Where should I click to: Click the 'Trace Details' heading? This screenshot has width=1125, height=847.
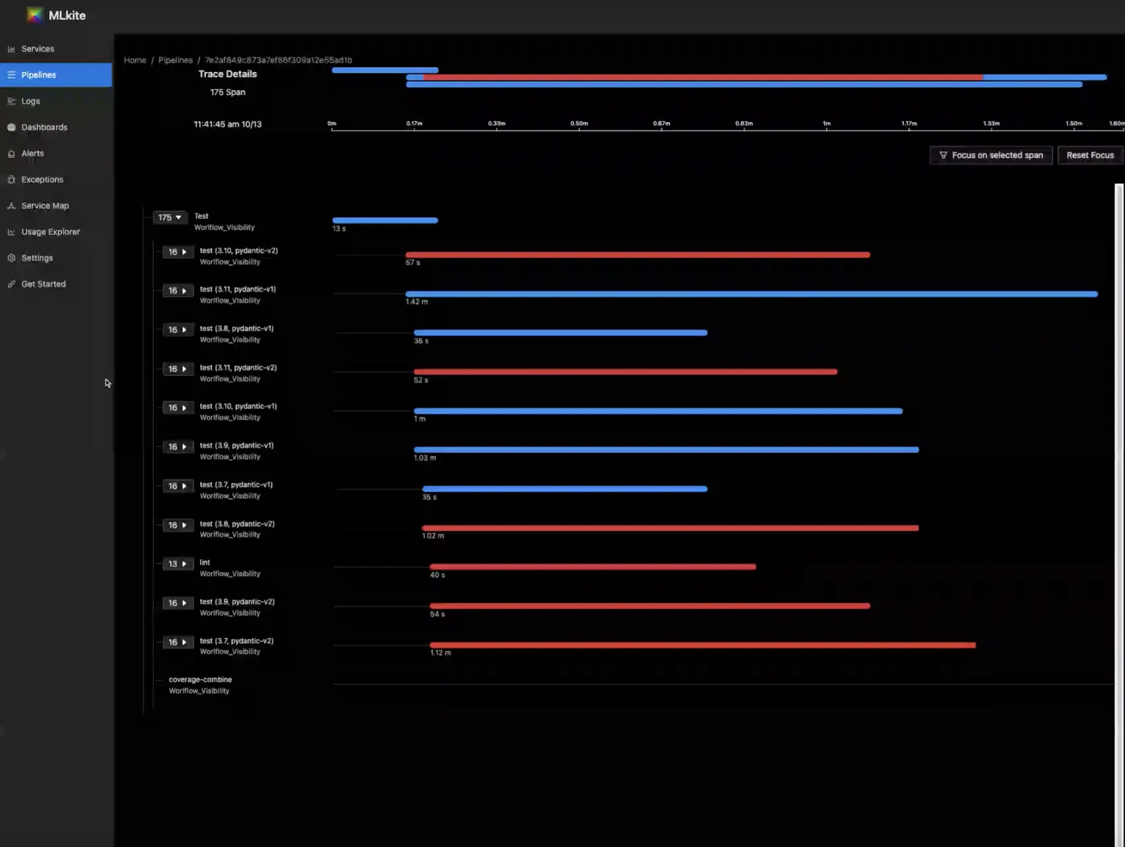[228, 74]
